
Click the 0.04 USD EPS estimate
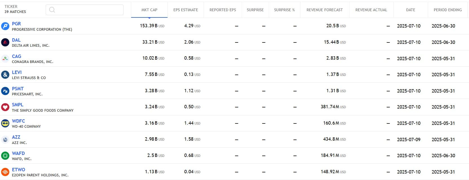[x=192, y=172]
